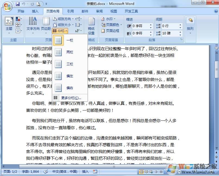The image size is (219, 176).
Task: Go to previous page arrow button
Action: pyautogui.click(x=216, y=152)
